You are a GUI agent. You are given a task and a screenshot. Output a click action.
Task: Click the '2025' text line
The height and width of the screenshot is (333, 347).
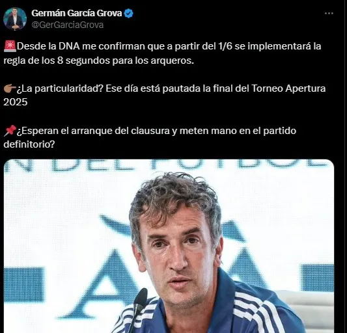[x=16, y=102]
